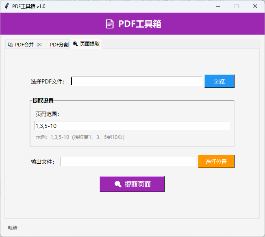The image size is (265, 237).
Task: Open the PDF分割 tab
Action: tap(52, 44)
